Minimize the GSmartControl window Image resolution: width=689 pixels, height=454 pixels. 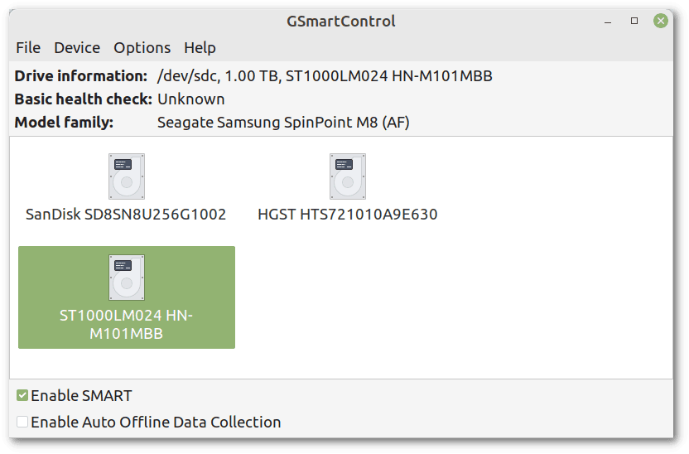[x=609, y=21]
